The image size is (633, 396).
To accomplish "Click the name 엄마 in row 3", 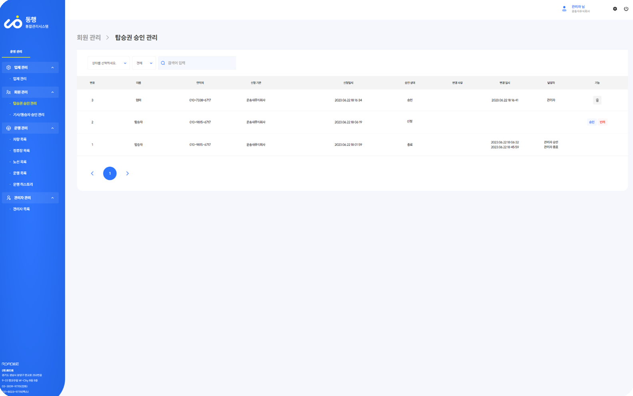I will click(138, 100).
